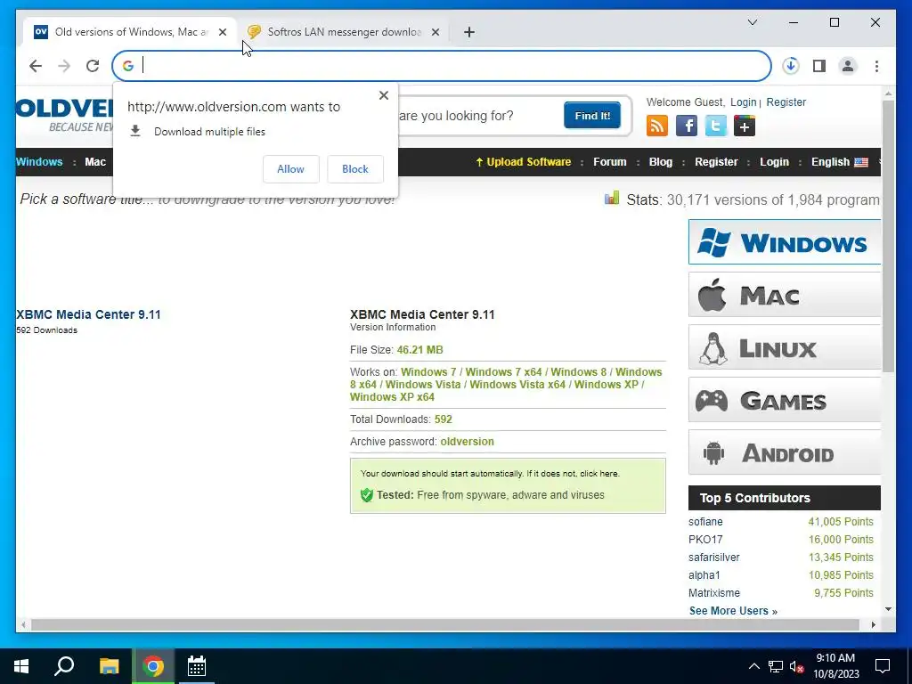This screenshot has width=912, height=684.
Task: Click the network tray icon
Action: 776,666
